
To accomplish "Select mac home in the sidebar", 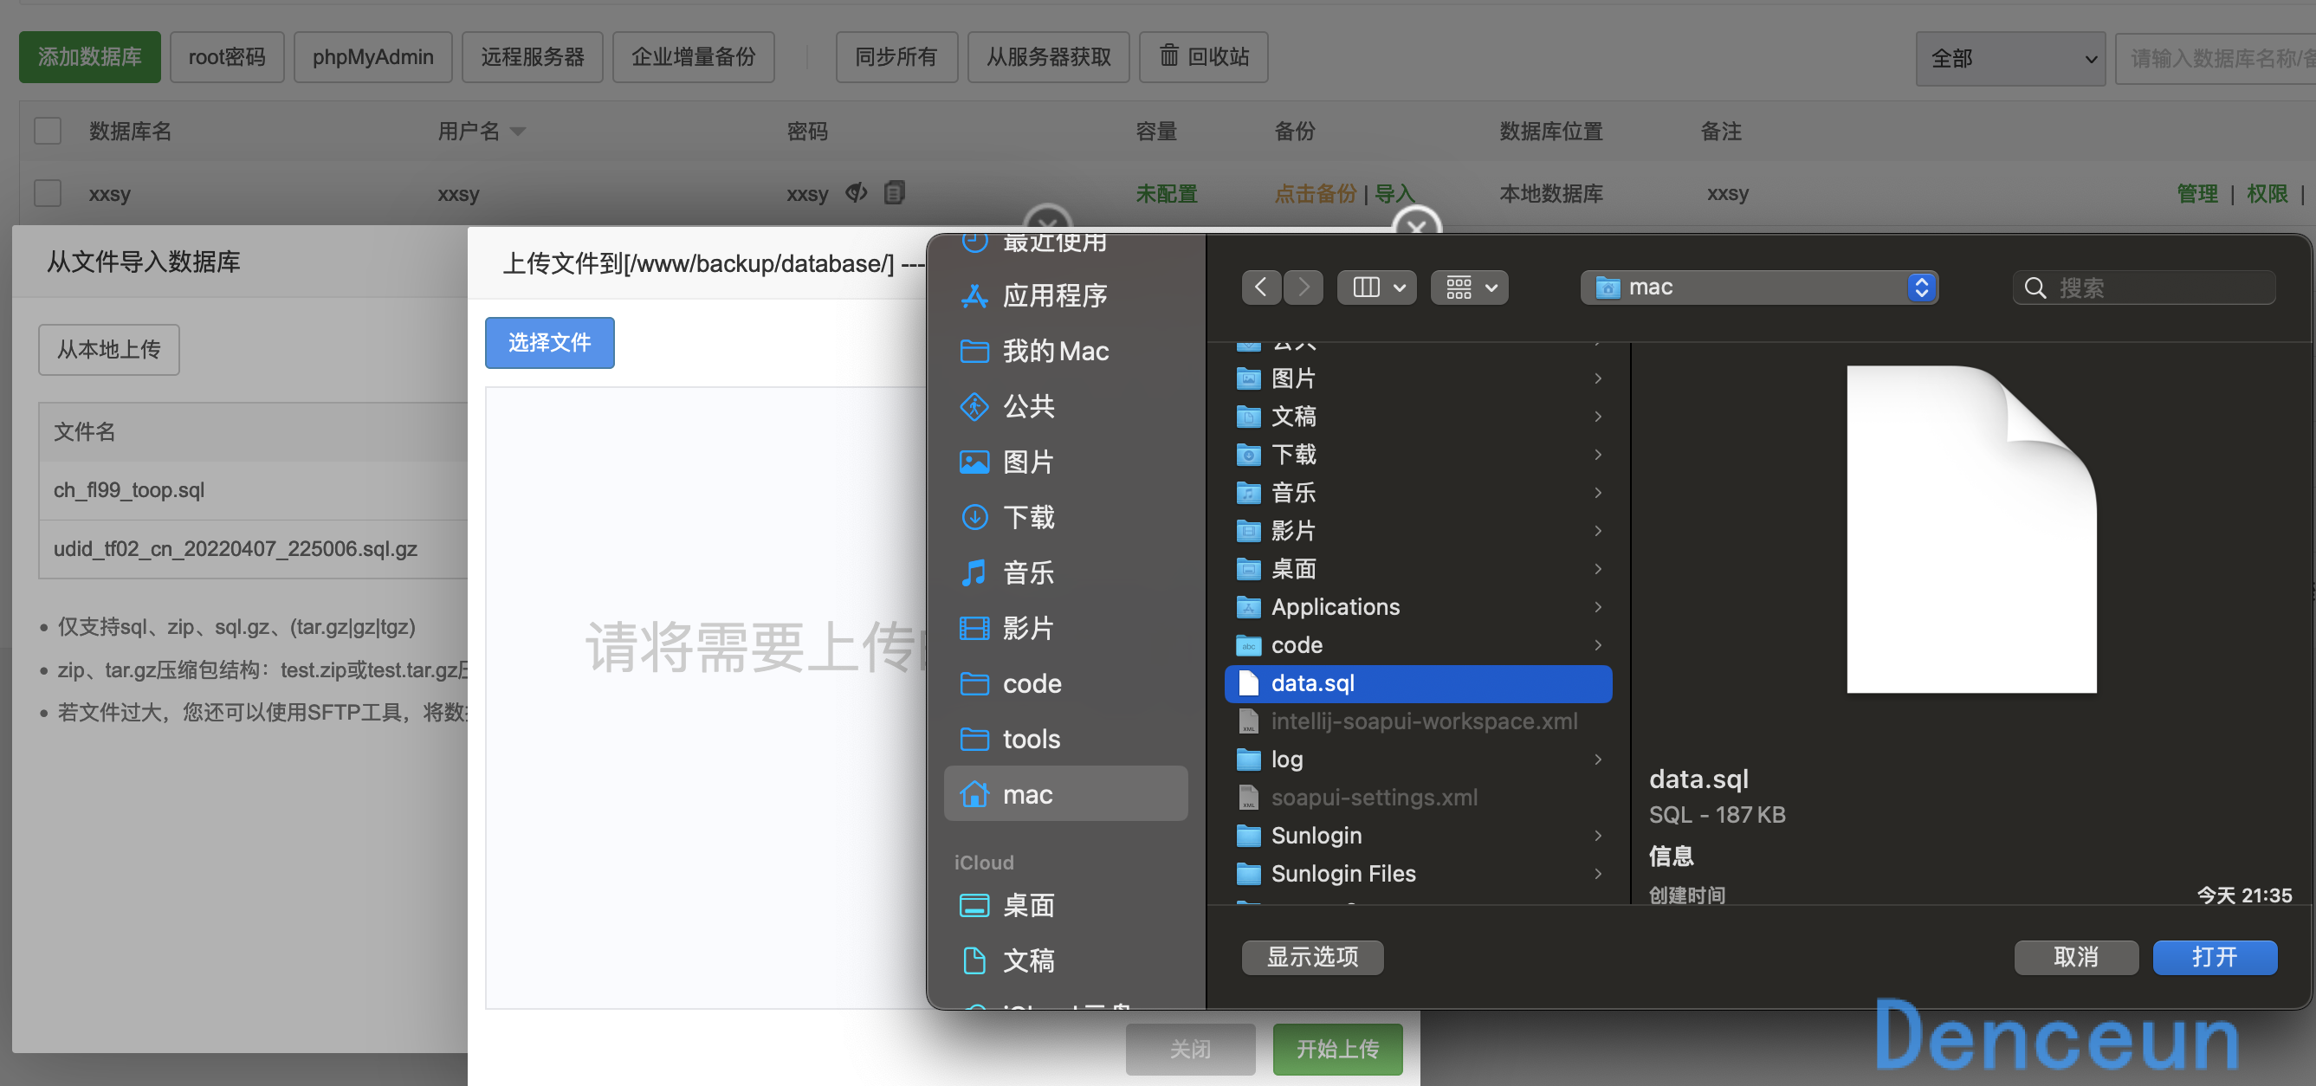I will (1065, 794).
